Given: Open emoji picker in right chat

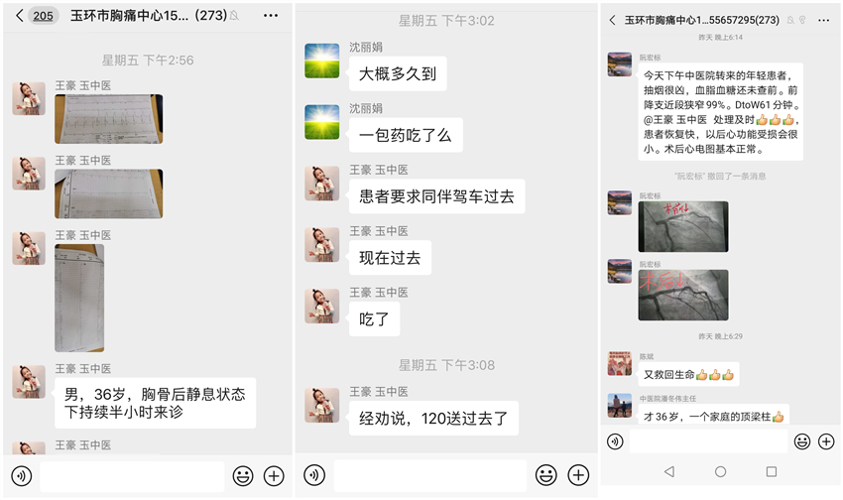Looking at the screenshot, I should [x=802, y=441].
